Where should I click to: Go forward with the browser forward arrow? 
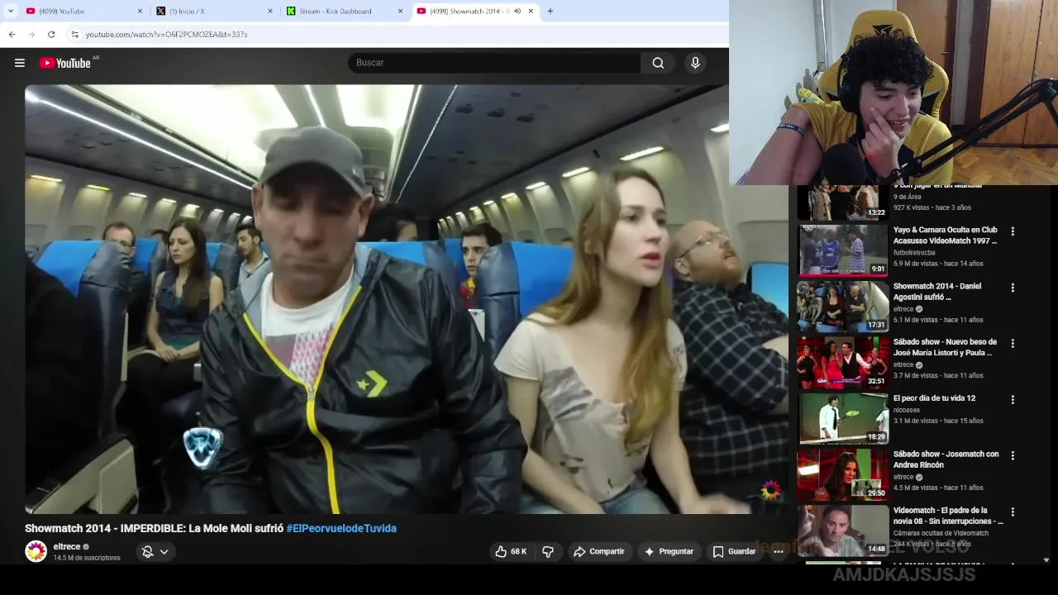31,34
